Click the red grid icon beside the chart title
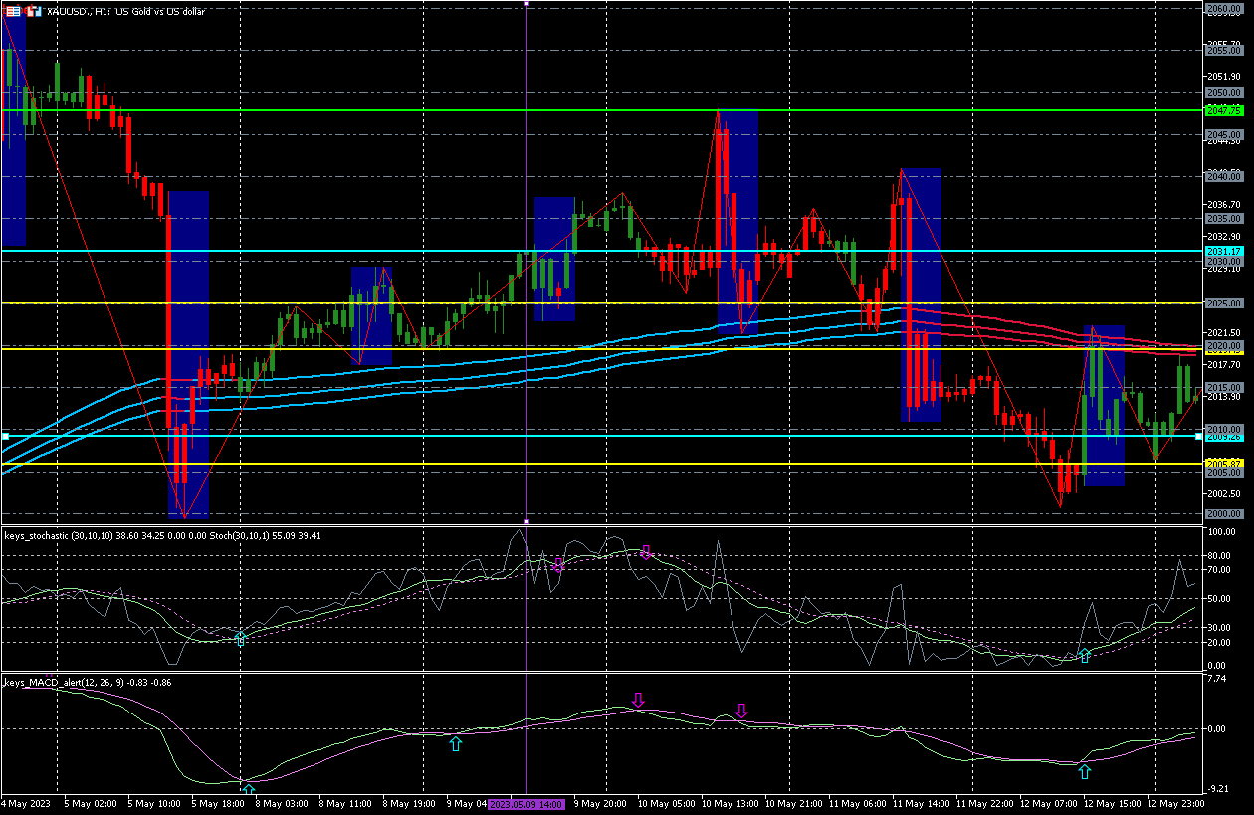 [x=12, y=10]
